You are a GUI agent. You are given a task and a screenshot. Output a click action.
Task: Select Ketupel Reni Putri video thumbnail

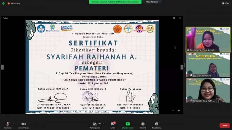[208, 90]
